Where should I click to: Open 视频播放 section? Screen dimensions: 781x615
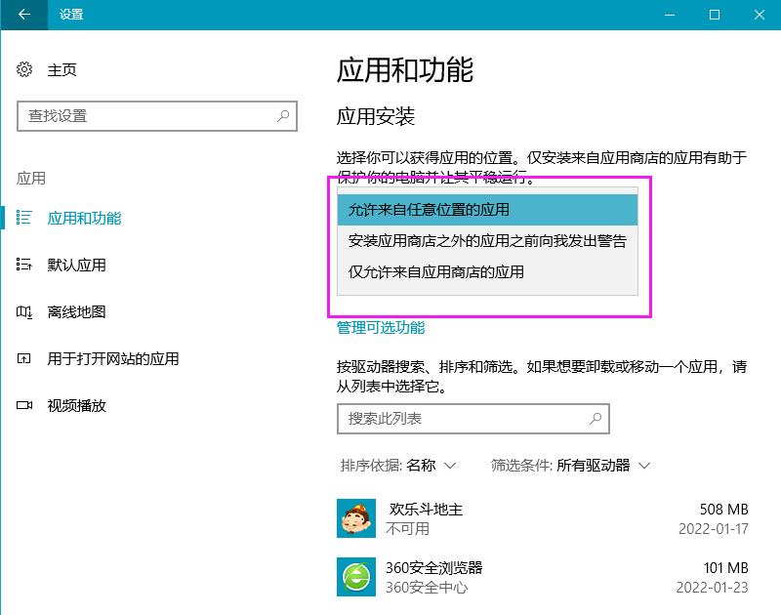76,405
